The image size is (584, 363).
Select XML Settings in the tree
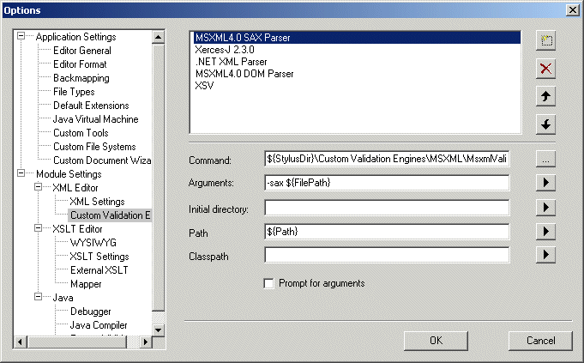click(x=97, y=202)
